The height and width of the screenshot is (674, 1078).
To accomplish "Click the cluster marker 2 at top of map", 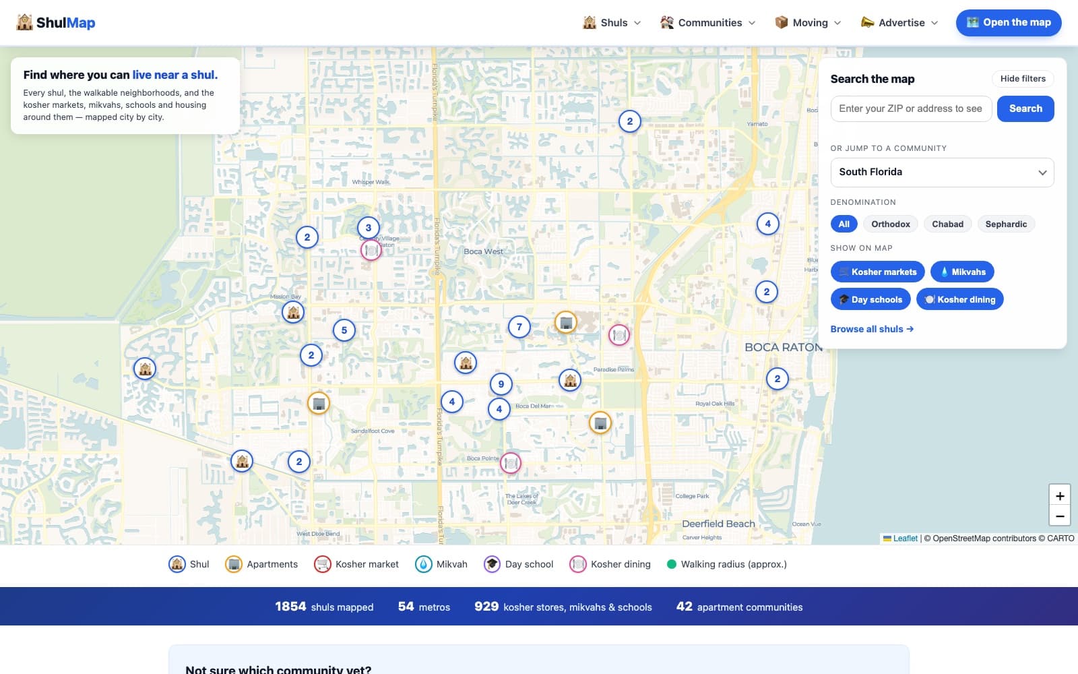I will tap(630, 121).
